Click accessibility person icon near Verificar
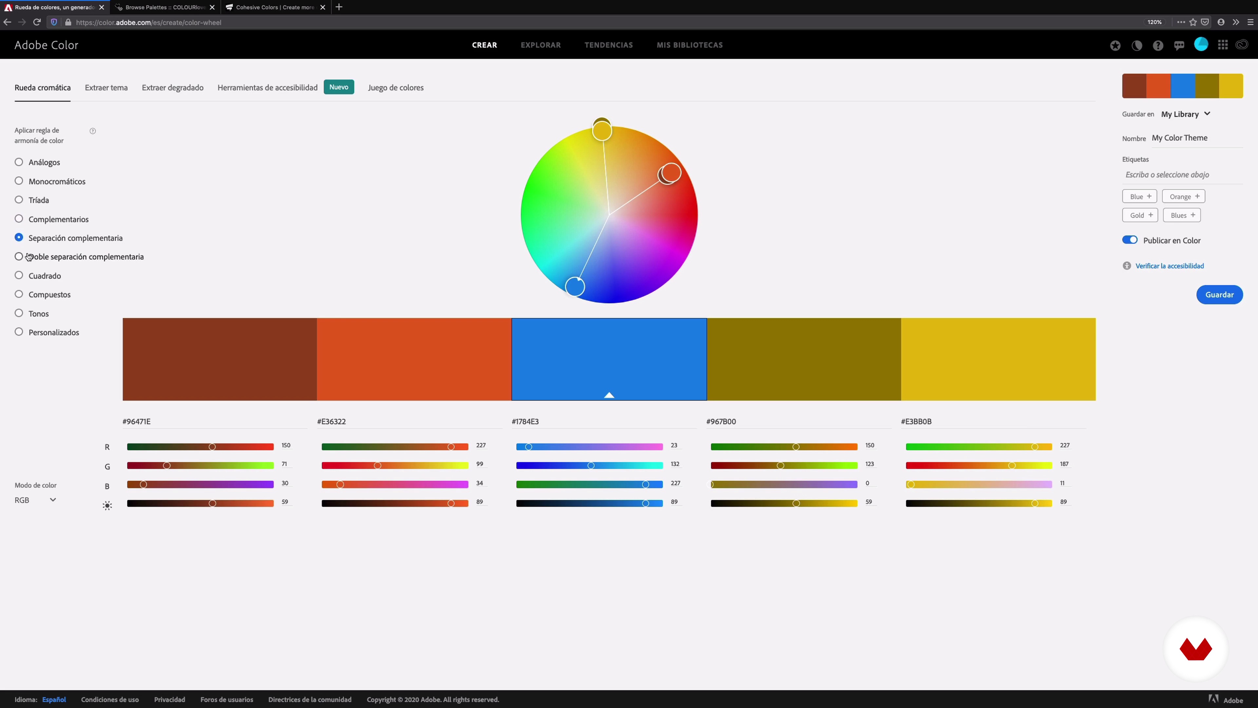 click(x=1127, y=266)
